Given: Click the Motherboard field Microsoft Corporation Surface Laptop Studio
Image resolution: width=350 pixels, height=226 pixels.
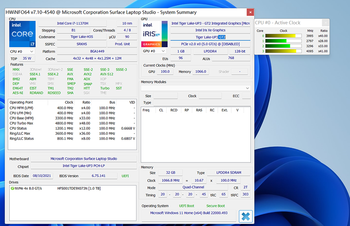Looking at the screenshot, I should (84, 159).
